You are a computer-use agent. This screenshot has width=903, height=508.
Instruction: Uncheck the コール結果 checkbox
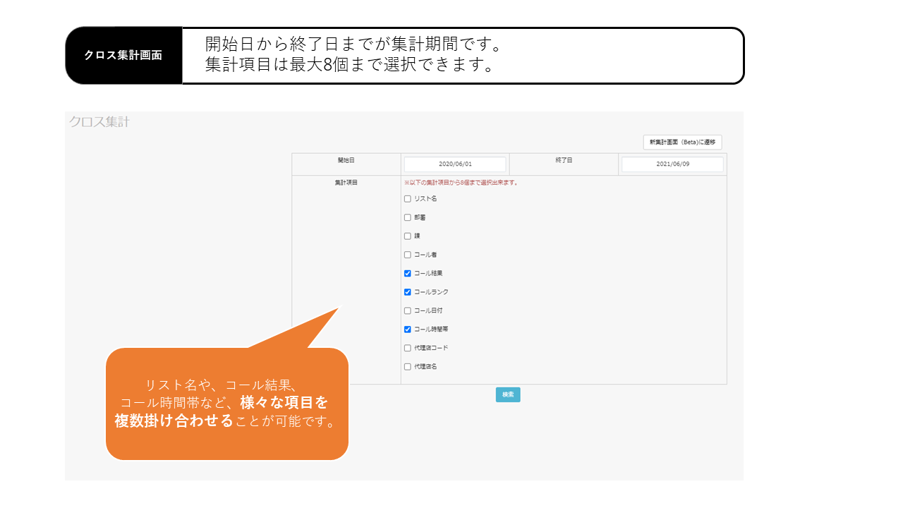(408, 274)
